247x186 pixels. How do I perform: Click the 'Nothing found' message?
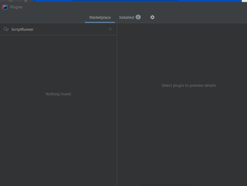pyautogui.click(x=58, y=94)
